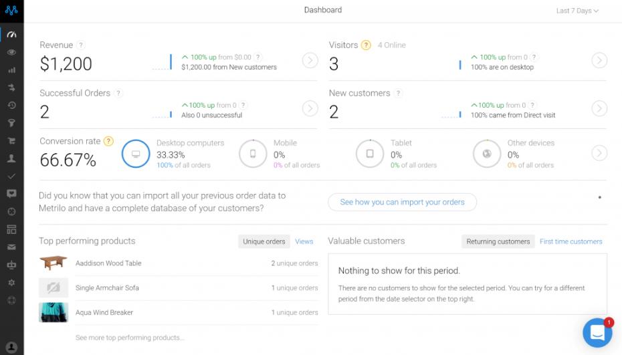This screenshot has height=355, width=622.
Task: Open the shopping cart icon in sidebar
Action: tap(11, 141)
